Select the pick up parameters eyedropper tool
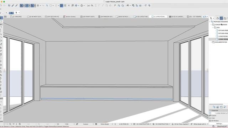This screenshot has width=228, height=128. pyautogui.click(x=13, y=6)
